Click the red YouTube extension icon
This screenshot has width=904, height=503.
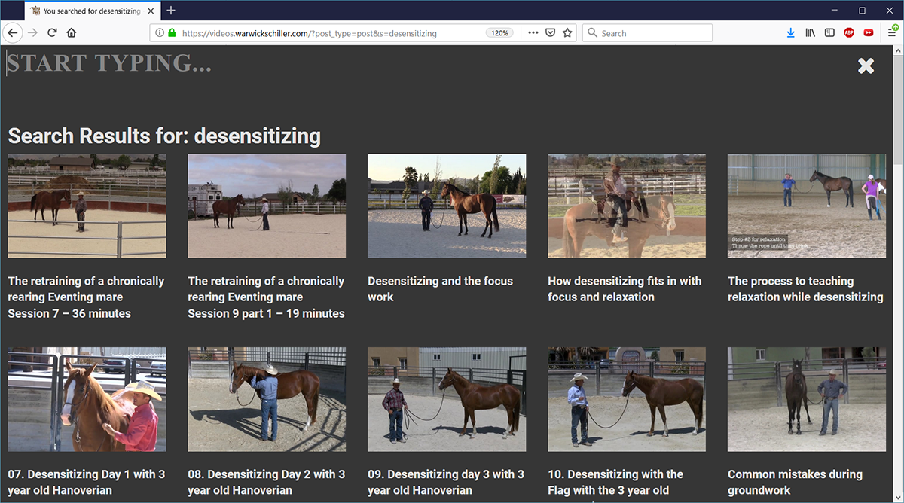click(869, 33)
